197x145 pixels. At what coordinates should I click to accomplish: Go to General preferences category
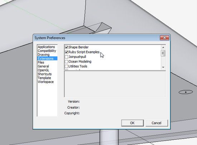pos(43,66)
